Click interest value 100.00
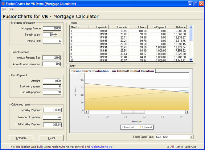Viewport: 205px width, 150px height. [x=142, y=31]
